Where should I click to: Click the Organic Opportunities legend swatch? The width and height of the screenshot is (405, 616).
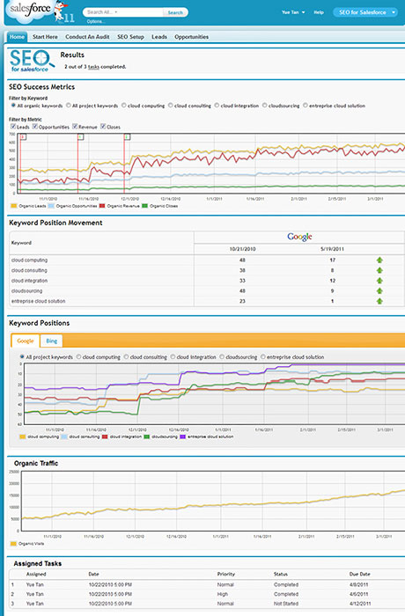click(x=51, y=206)
